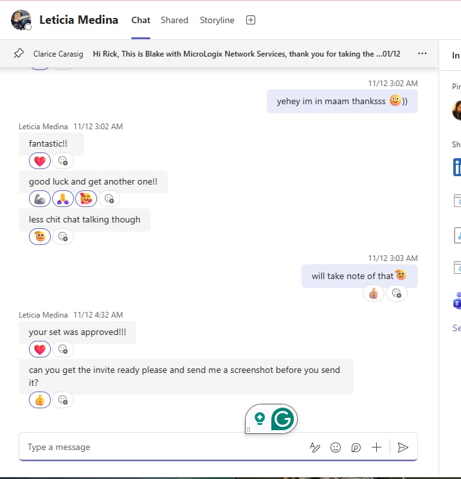
Task: Click Leticia Medina name in header
Action: pos(79,20)
